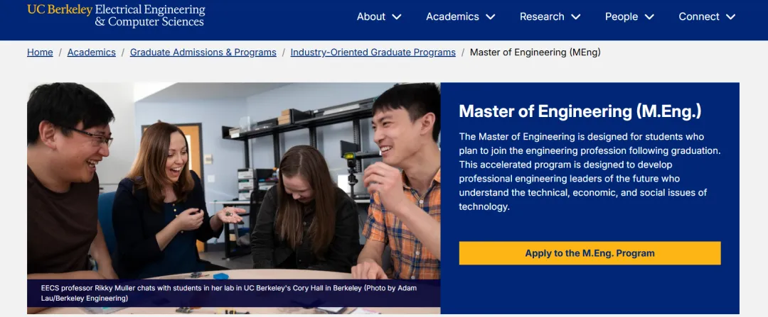The image size is (768, 317).
Task: Expand the Academics chevron arrow in navbar
Action: [x=491, y=17]
